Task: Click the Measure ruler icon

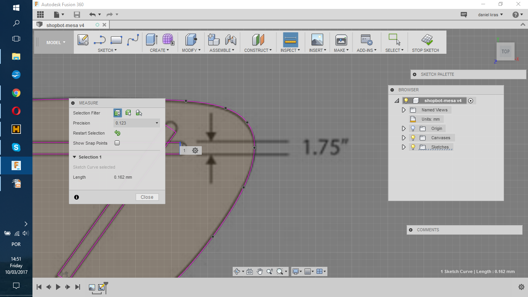Action: (291, 40)
